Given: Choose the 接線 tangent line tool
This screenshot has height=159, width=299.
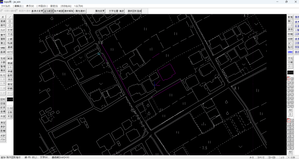Looking at the screenshot, I should 3,21.
